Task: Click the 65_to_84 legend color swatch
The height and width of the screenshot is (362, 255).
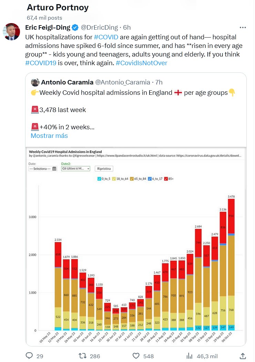Action: pyautogui.click(x=131, y=179)
